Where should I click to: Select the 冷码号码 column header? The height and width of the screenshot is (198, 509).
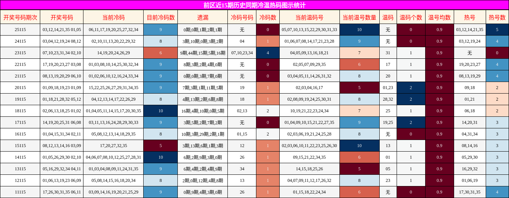[x=242, y=17]
